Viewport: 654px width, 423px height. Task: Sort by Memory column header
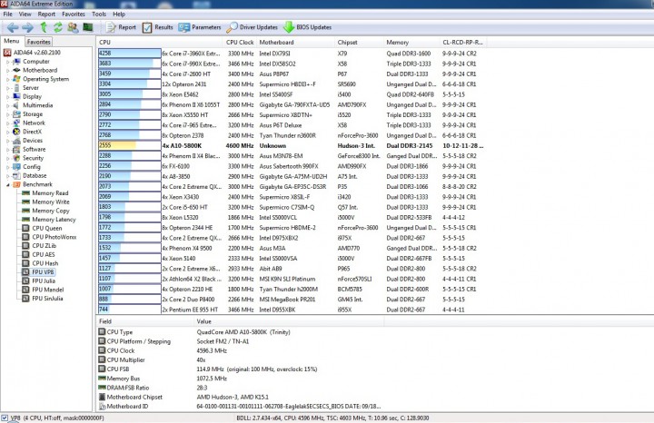[x=411, y=42]
